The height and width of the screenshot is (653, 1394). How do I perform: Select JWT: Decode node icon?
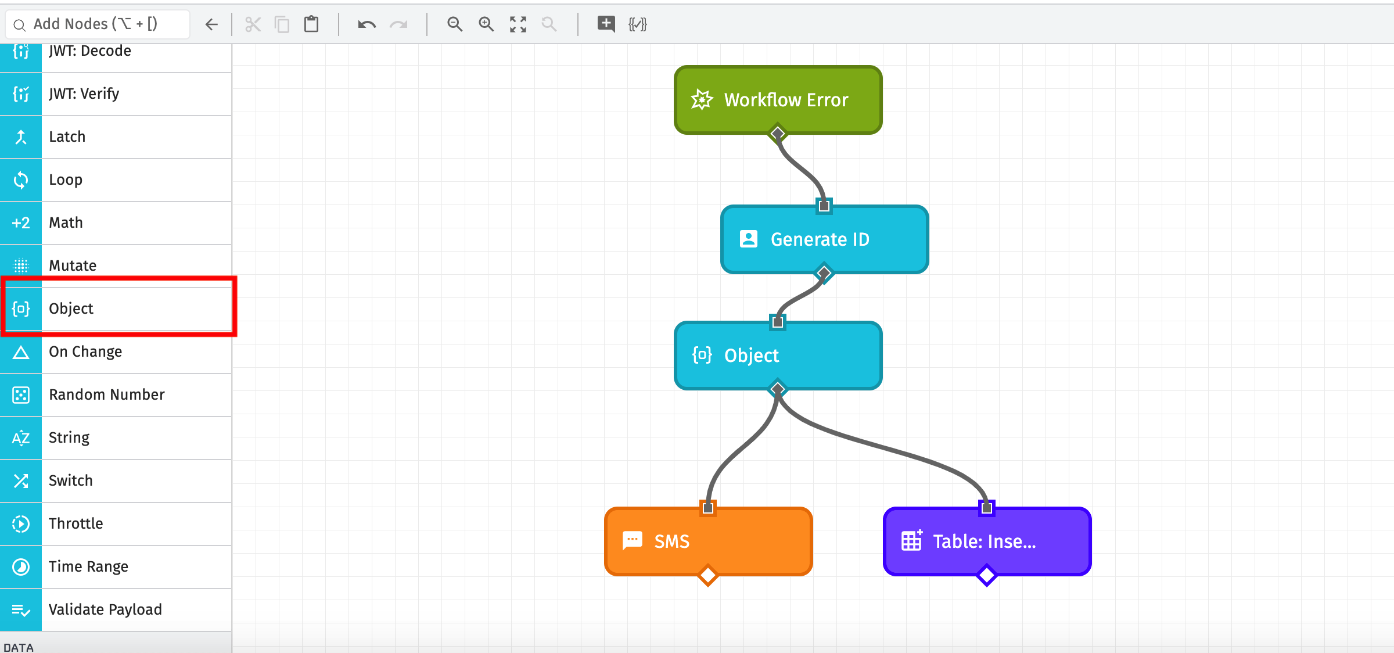coord(21,51)
